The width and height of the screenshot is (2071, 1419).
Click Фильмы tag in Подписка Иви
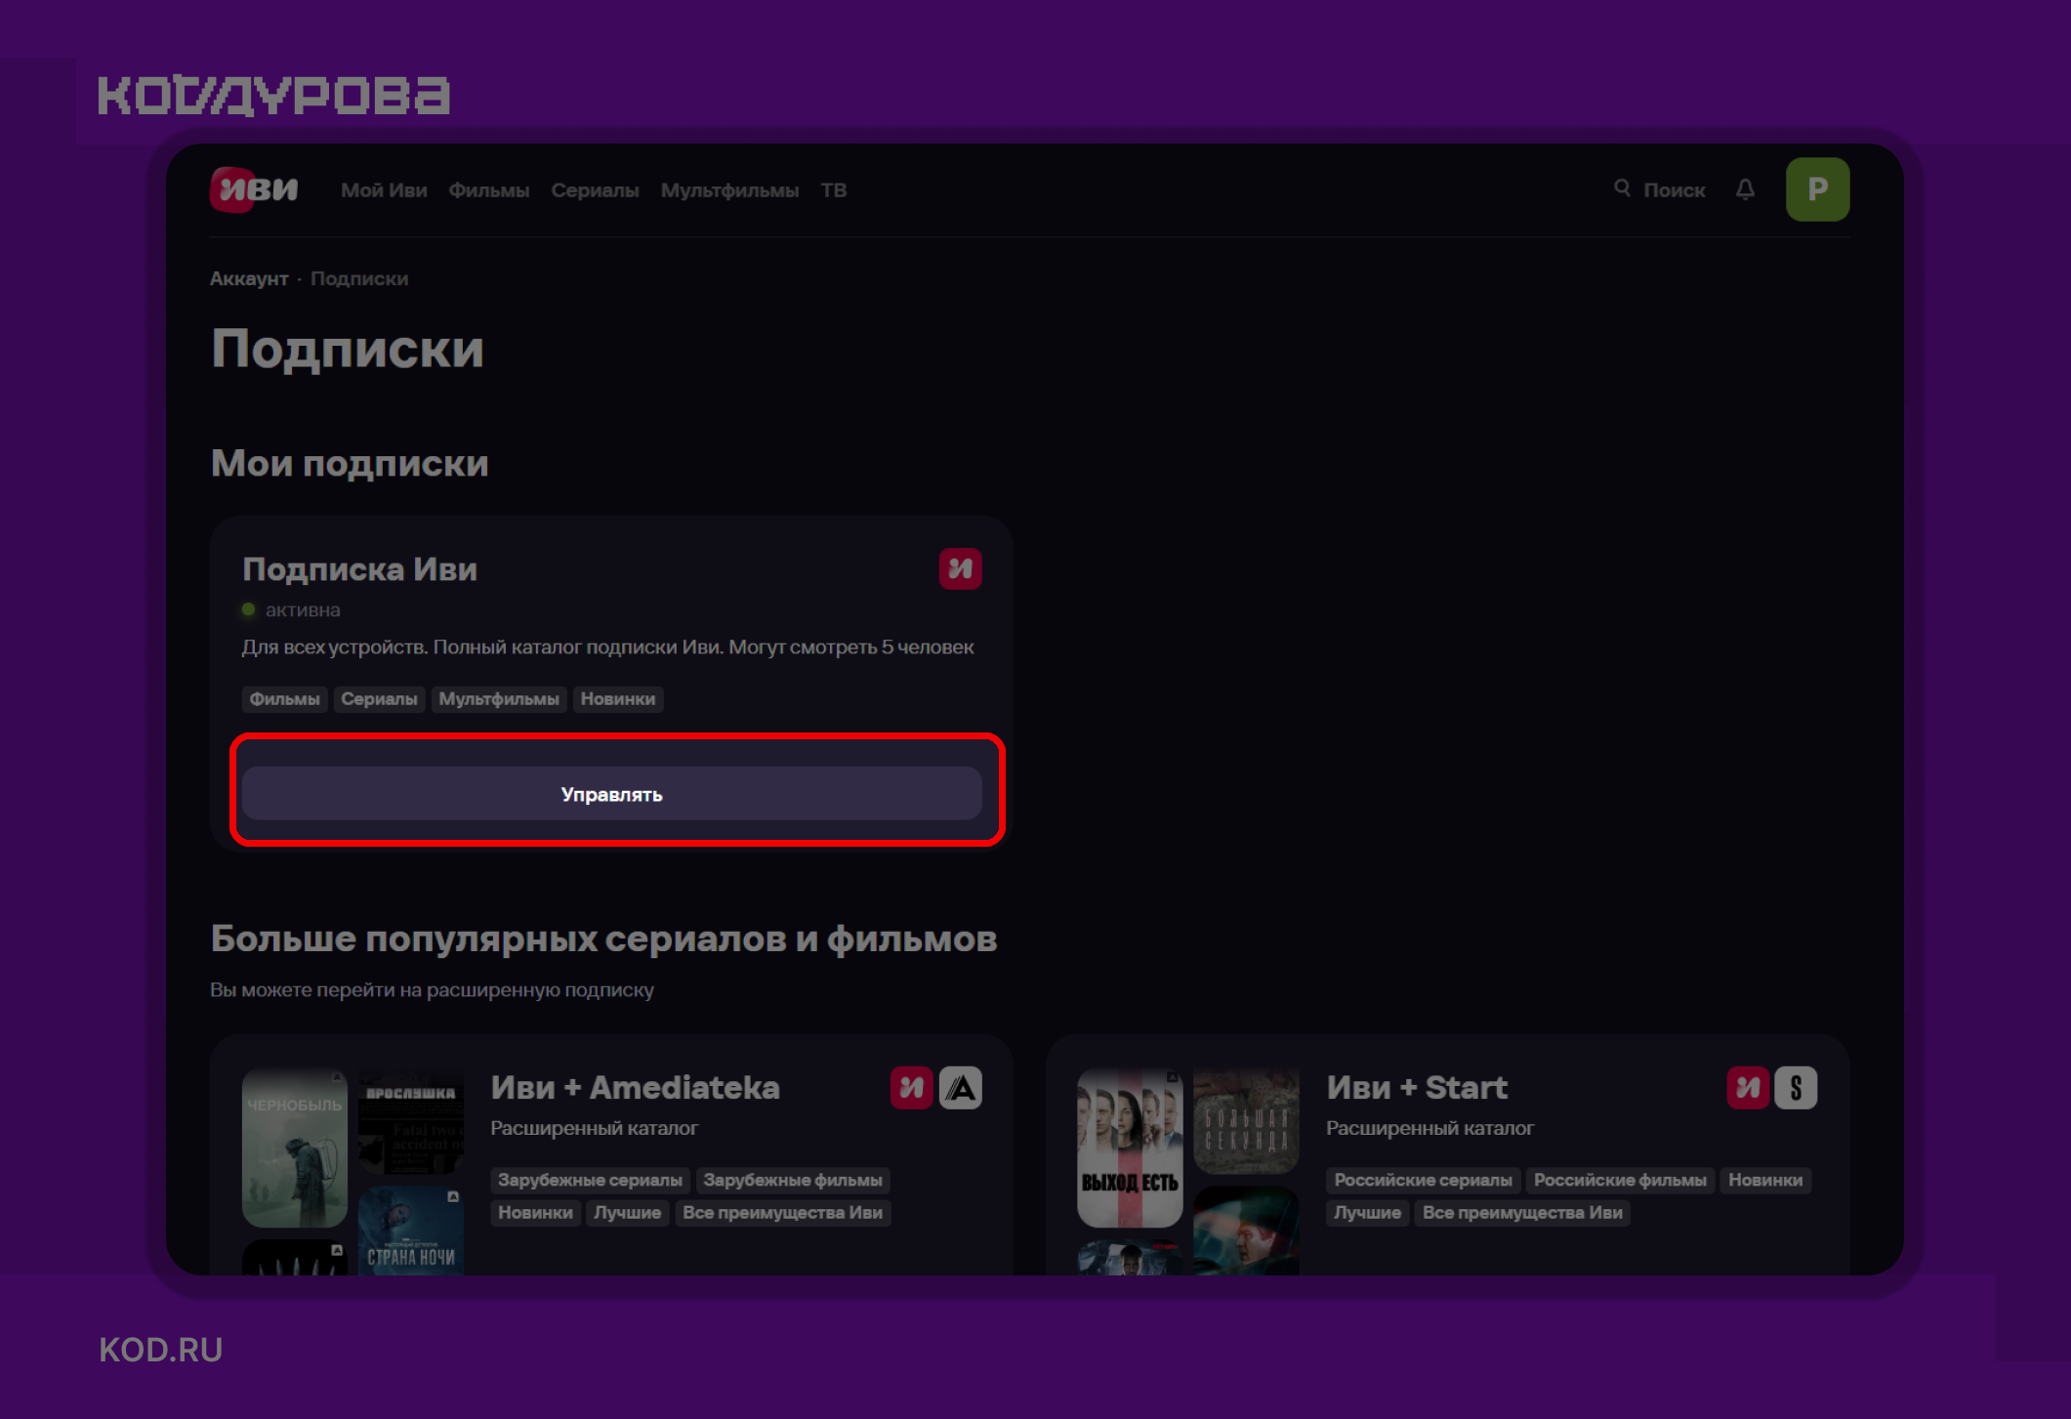[284, 699]
